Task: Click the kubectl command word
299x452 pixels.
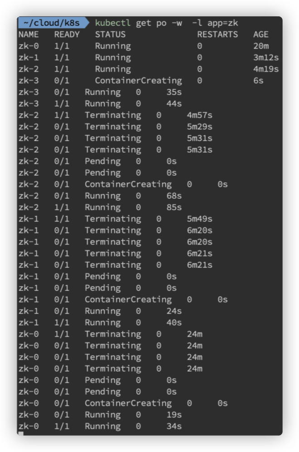Action: pyautogui.click(x=113, y=23)
